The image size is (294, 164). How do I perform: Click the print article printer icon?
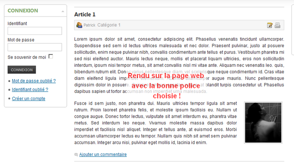278,25
